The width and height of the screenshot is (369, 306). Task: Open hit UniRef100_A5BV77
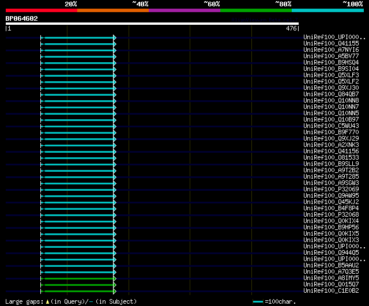pos(331,56)
